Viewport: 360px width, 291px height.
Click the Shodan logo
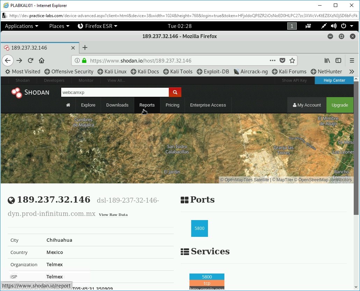click(x=30, y=92)
